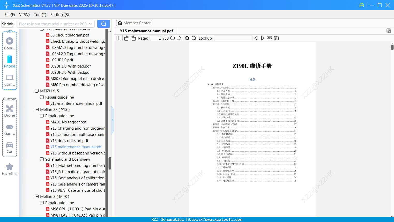The width and height of the screenshot is (394, 222).
Task: Zoom in on the PDF page
Action: point(187,38)
